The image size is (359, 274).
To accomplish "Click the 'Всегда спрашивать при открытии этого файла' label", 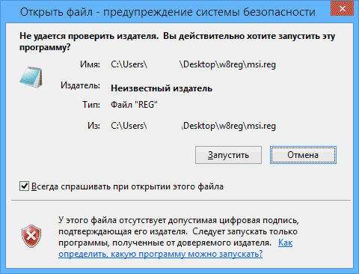I will [x=127, y=186].
